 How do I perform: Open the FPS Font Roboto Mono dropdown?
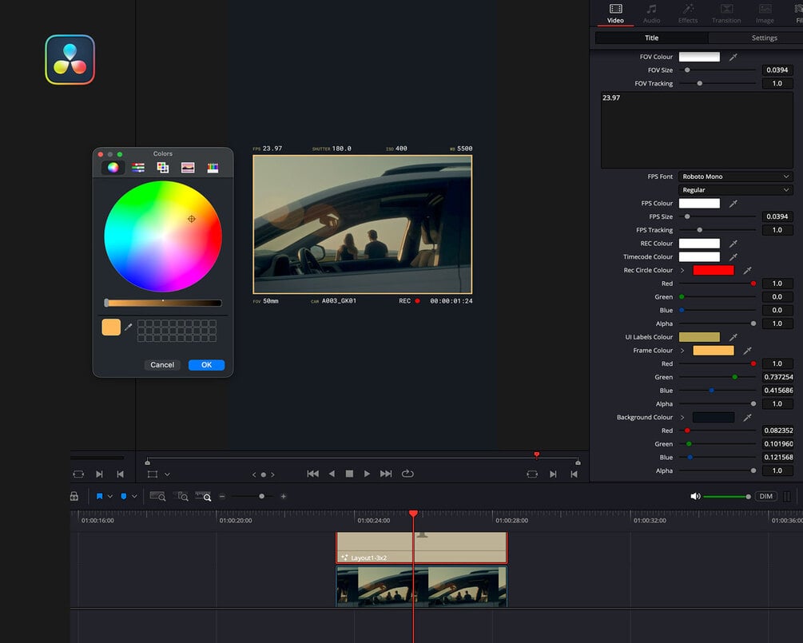tap(735, 177)
